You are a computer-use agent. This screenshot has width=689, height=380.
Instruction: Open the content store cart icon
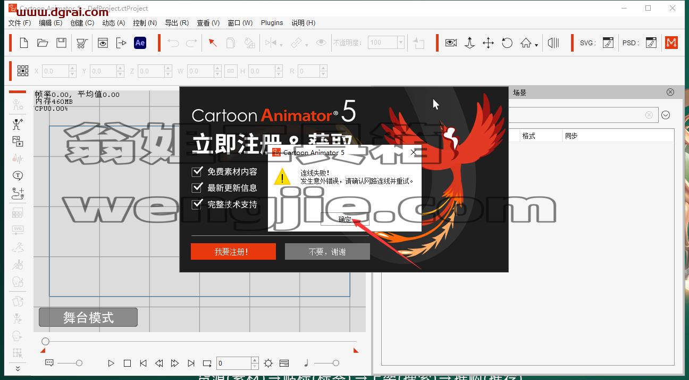(x=82, y=43)
